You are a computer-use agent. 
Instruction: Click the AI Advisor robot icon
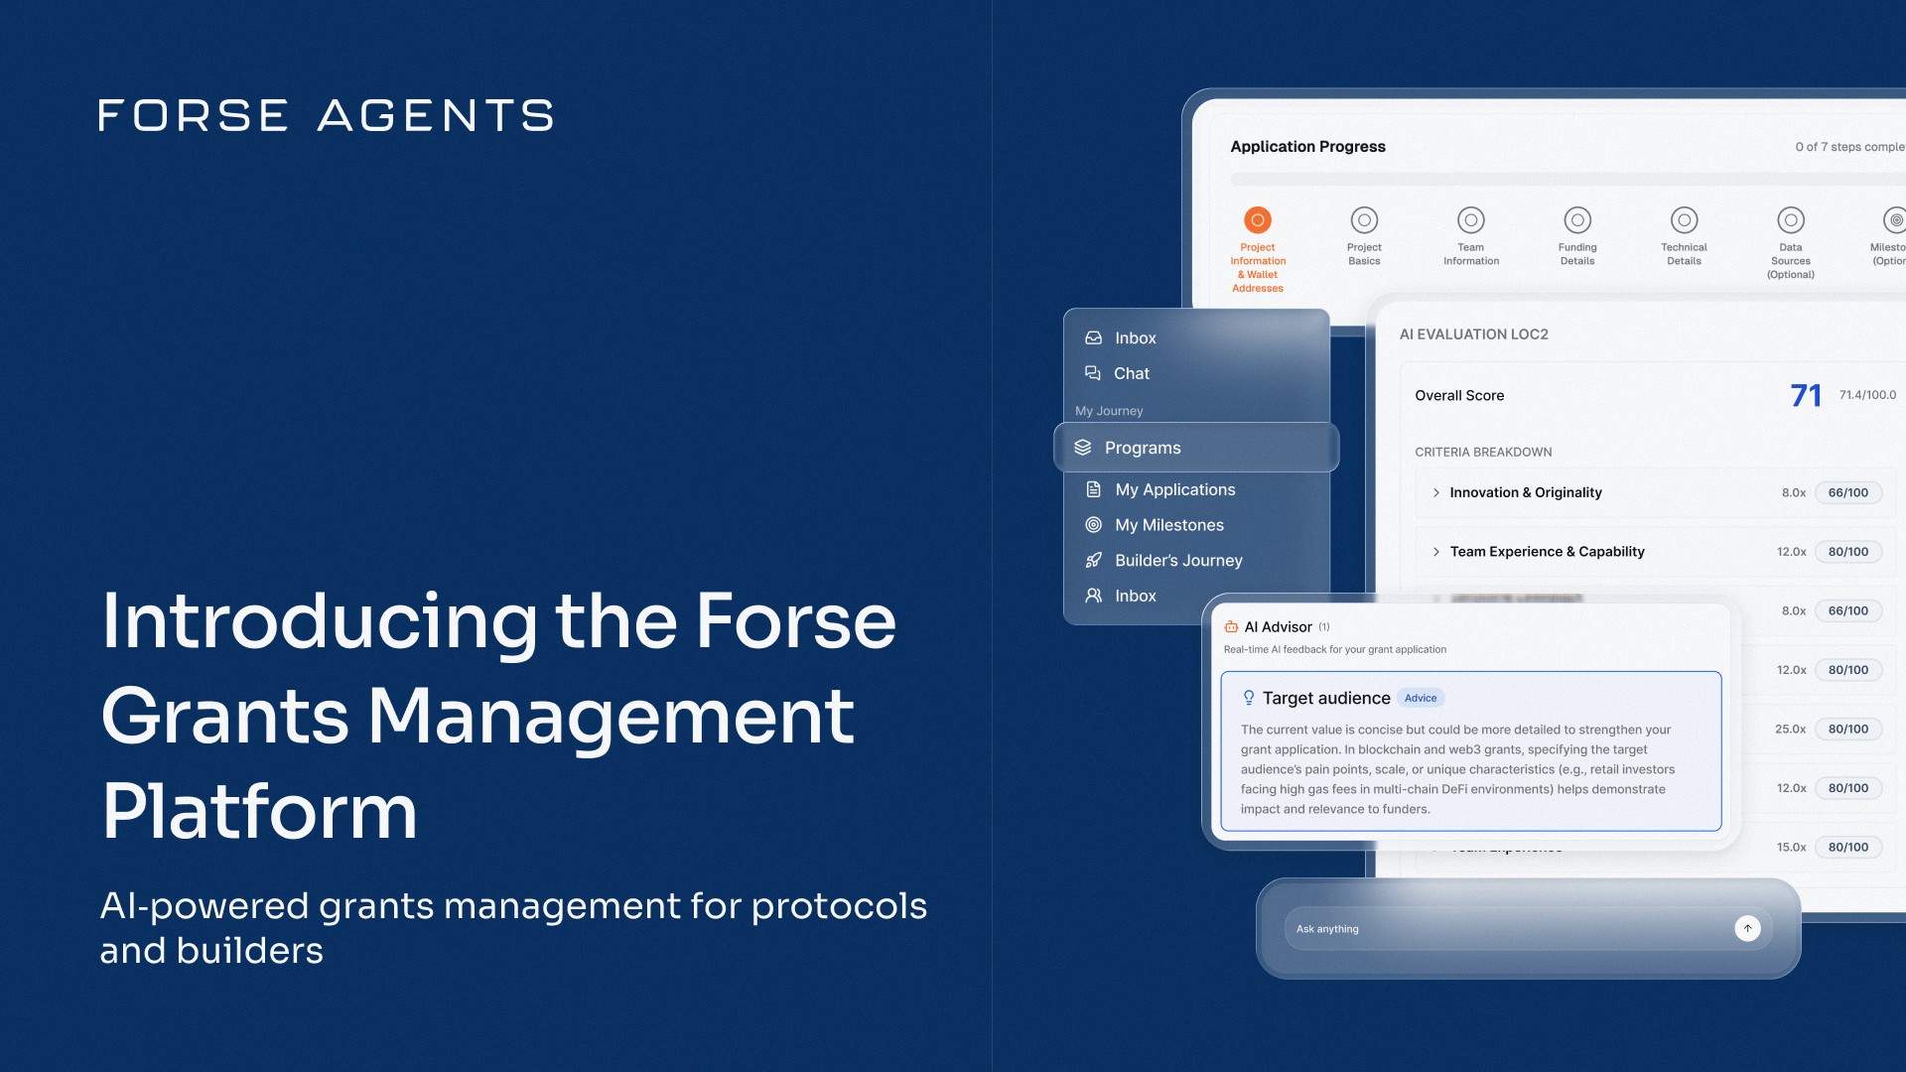click(x=1231, y=627)
